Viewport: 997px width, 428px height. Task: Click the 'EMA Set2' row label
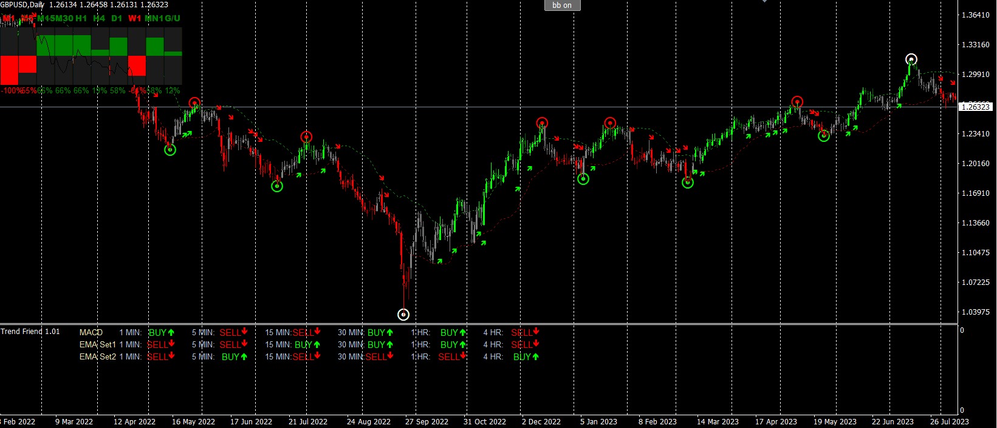pyautogui.click(x=98, y=356)
